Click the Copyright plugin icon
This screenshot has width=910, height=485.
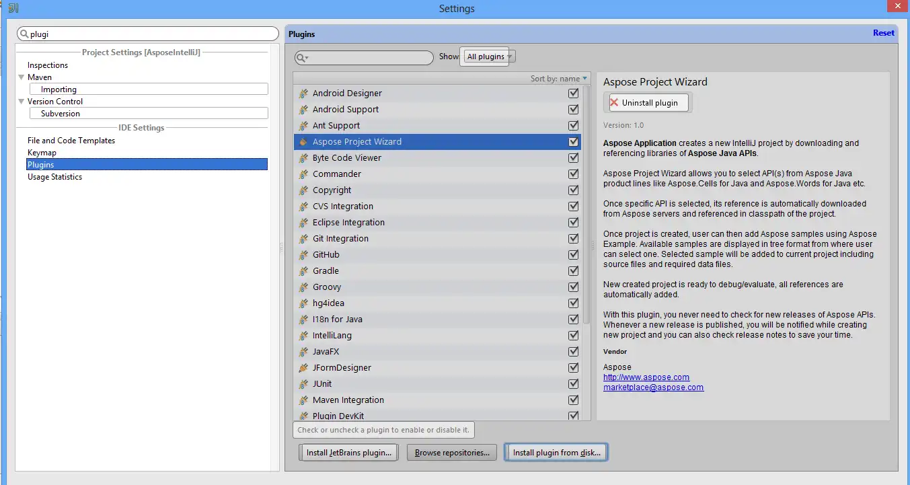click(x=303, y=190)
